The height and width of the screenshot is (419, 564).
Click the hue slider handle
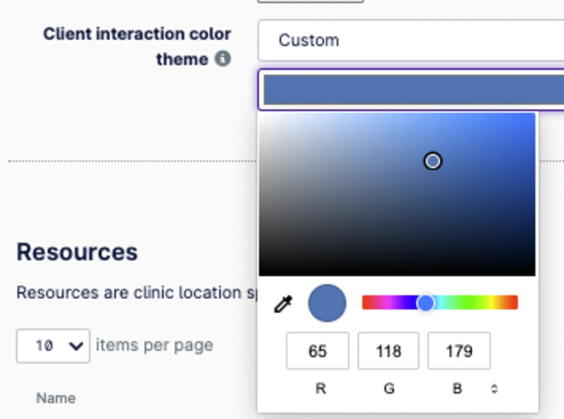point(426,303)
